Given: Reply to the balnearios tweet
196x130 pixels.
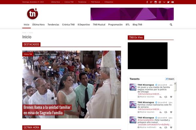Looking at the screenshot, I should click(161, 112).
